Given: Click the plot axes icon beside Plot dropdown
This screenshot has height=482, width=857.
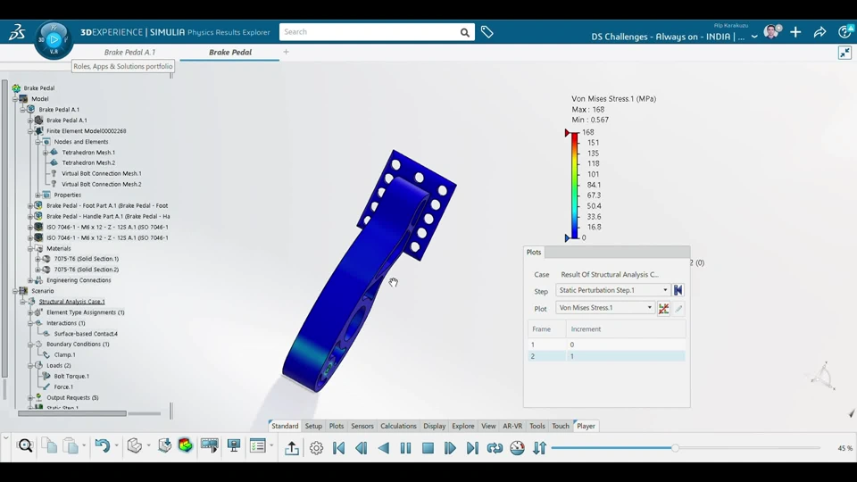Looking at the screenshot, I should pyautogui.click(x=663, y=308).
